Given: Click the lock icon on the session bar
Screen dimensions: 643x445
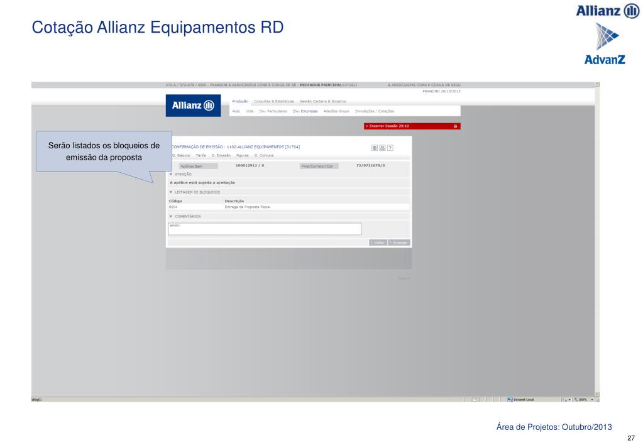Looking at the screenshot, I should point(455,126).
